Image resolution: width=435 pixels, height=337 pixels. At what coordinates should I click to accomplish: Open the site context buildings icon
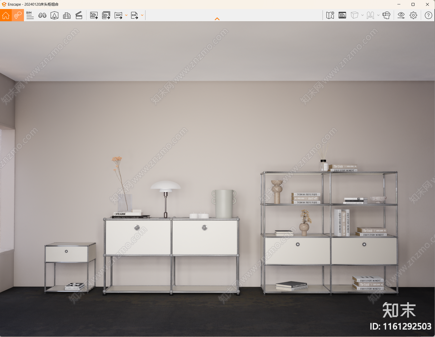(x=67, y=16)
